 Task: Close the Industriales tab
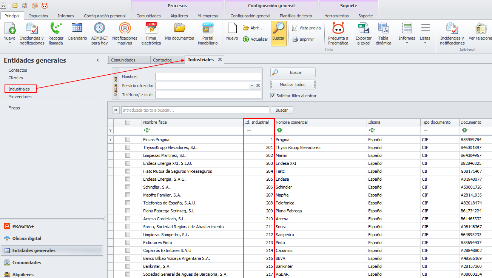(220, 60)
